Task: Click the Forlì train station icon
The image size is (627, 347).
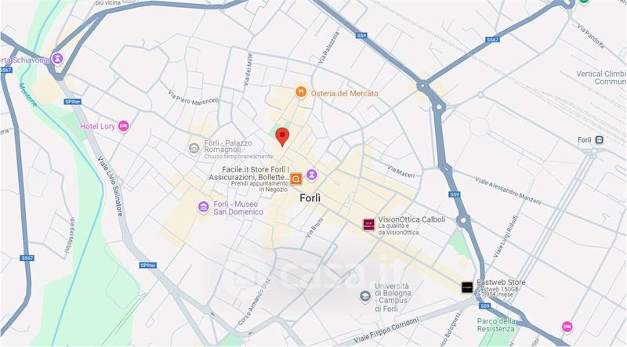Action: pos(599,139)
